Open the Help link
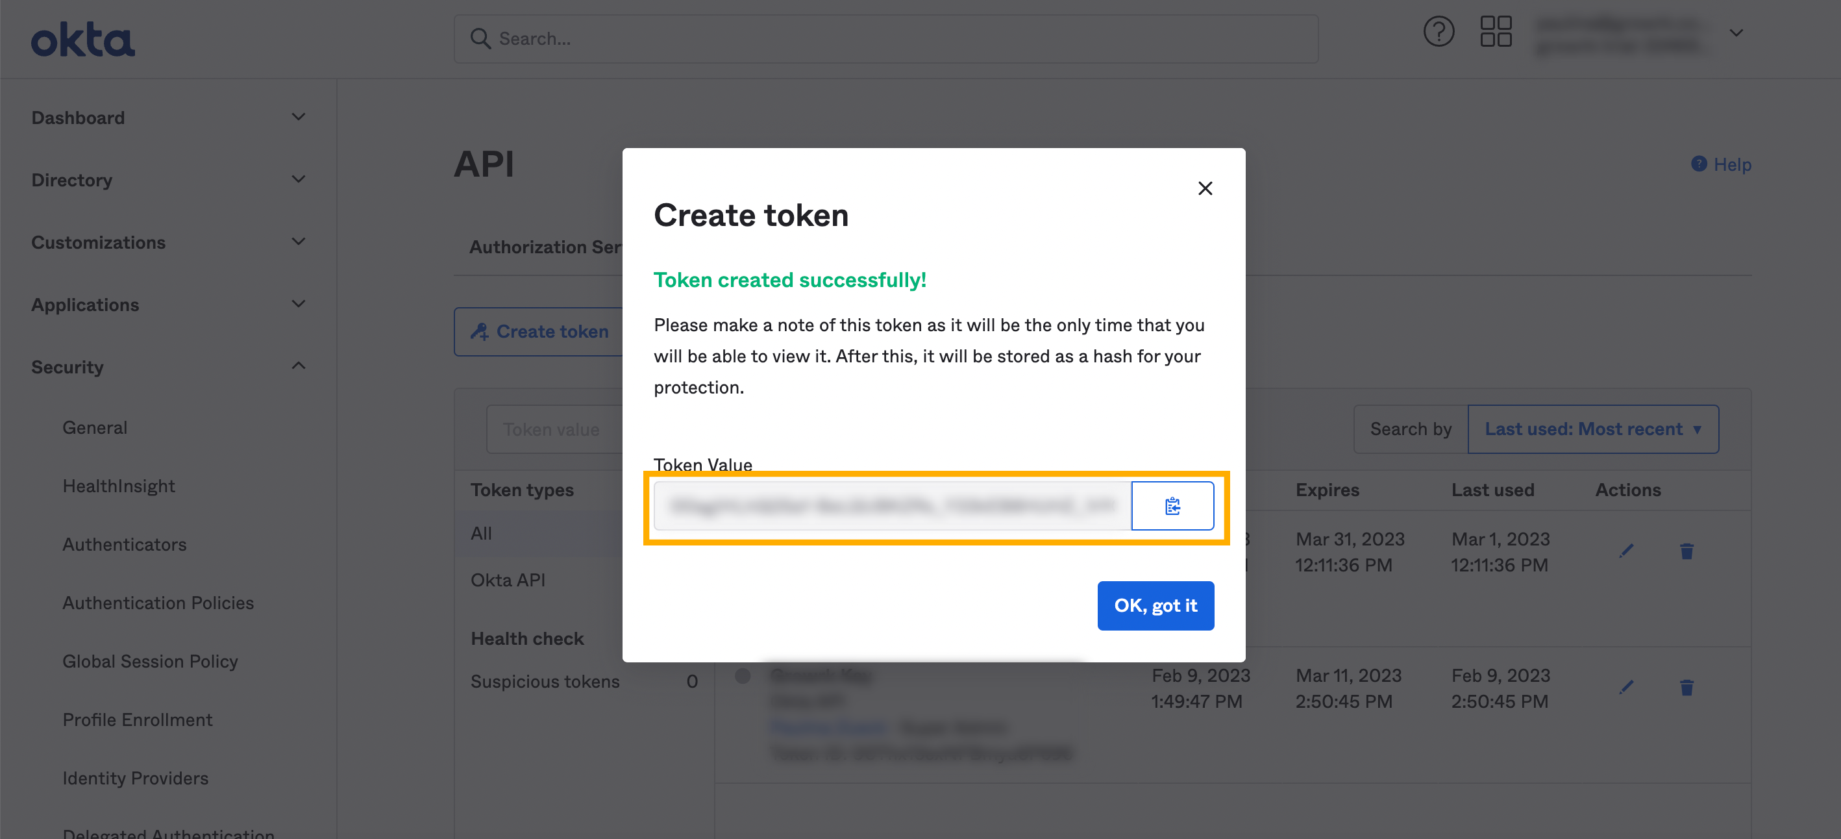The height and width of the screenshot is (839, 1841). point(1722,164)
